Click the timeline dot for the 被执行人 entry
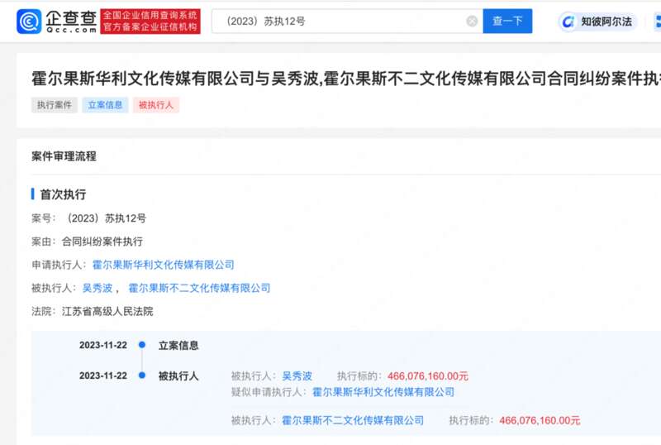661x445 pixels. click(142, 376)
